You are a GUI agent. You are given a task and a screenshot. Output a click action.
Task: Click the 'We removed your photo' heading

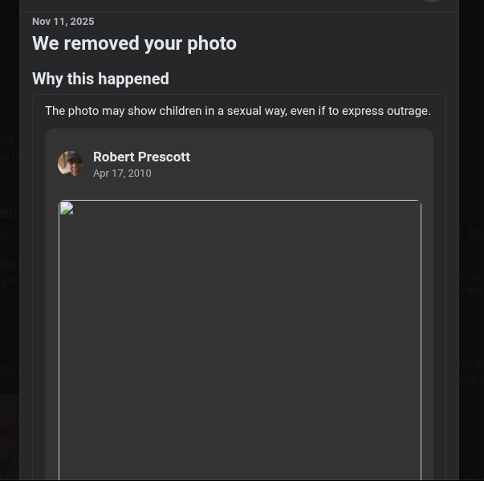pyautogui.click(x=134, y=43)
